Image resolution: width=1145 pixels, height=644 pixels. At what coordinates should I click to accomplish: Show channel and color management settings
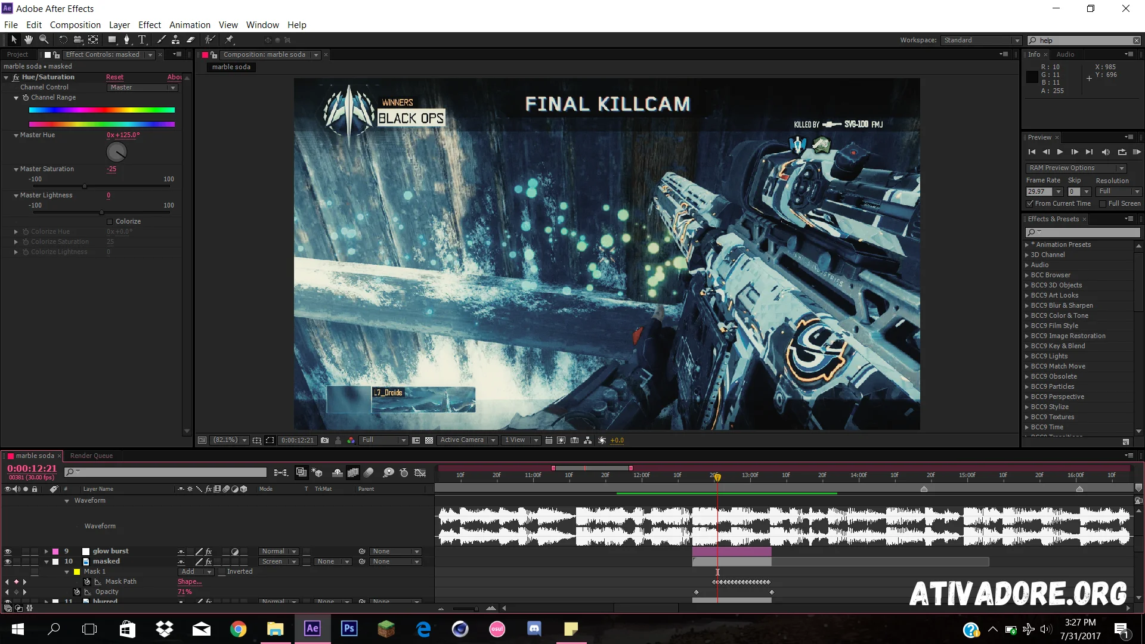pos(351,440)
